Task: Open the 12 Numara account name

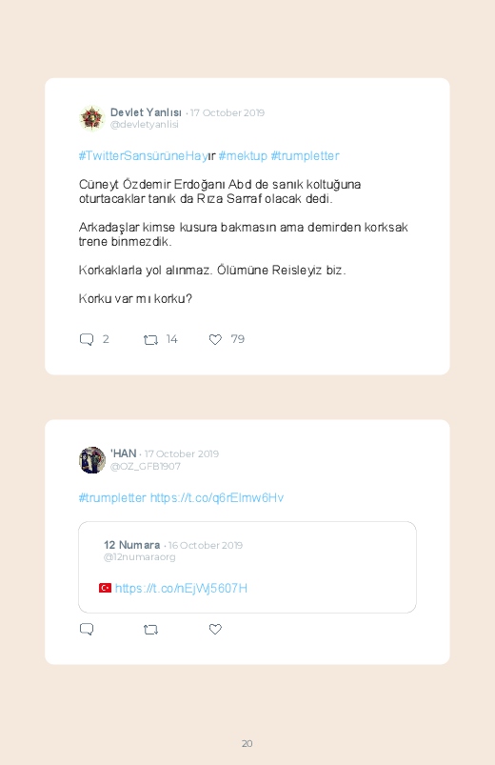Action: point(131,545)
